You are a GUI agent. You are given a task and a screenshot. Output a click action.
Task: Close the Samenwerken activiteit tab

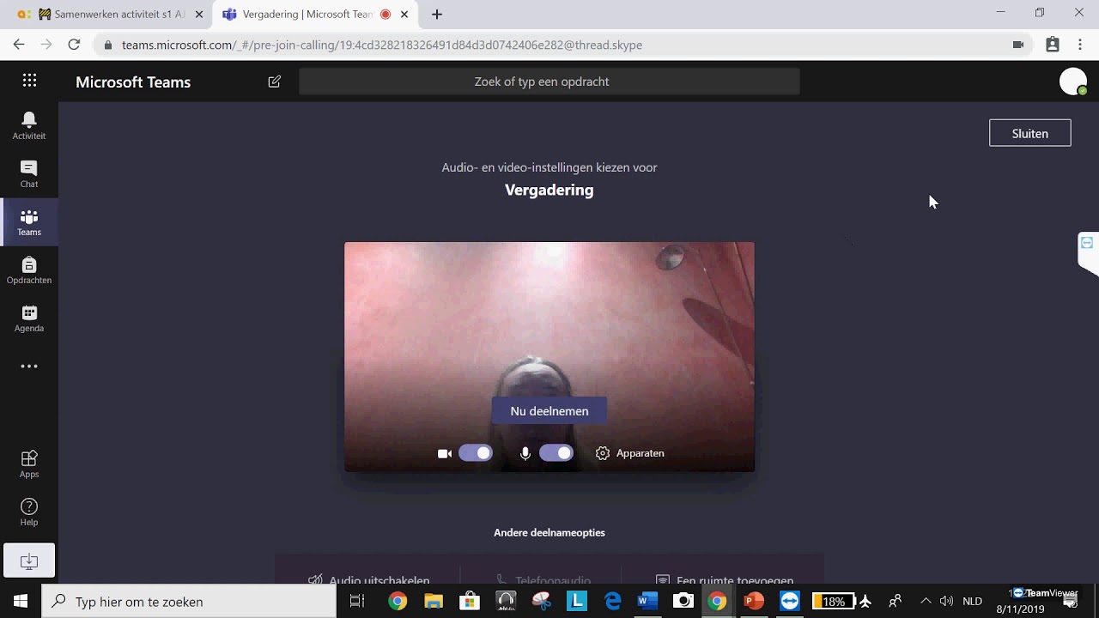[199, 15]
